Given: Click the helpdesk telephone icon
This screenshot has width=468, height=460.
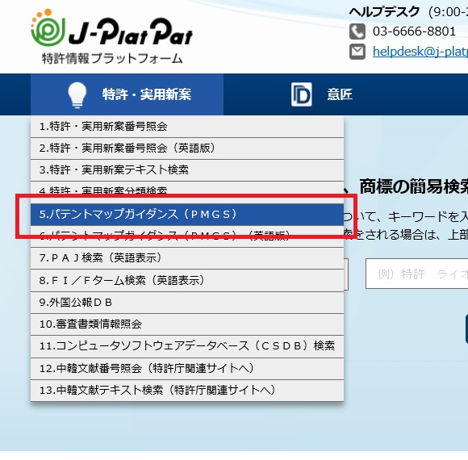Looking at the screenshot, I should (x=357, y=31).
